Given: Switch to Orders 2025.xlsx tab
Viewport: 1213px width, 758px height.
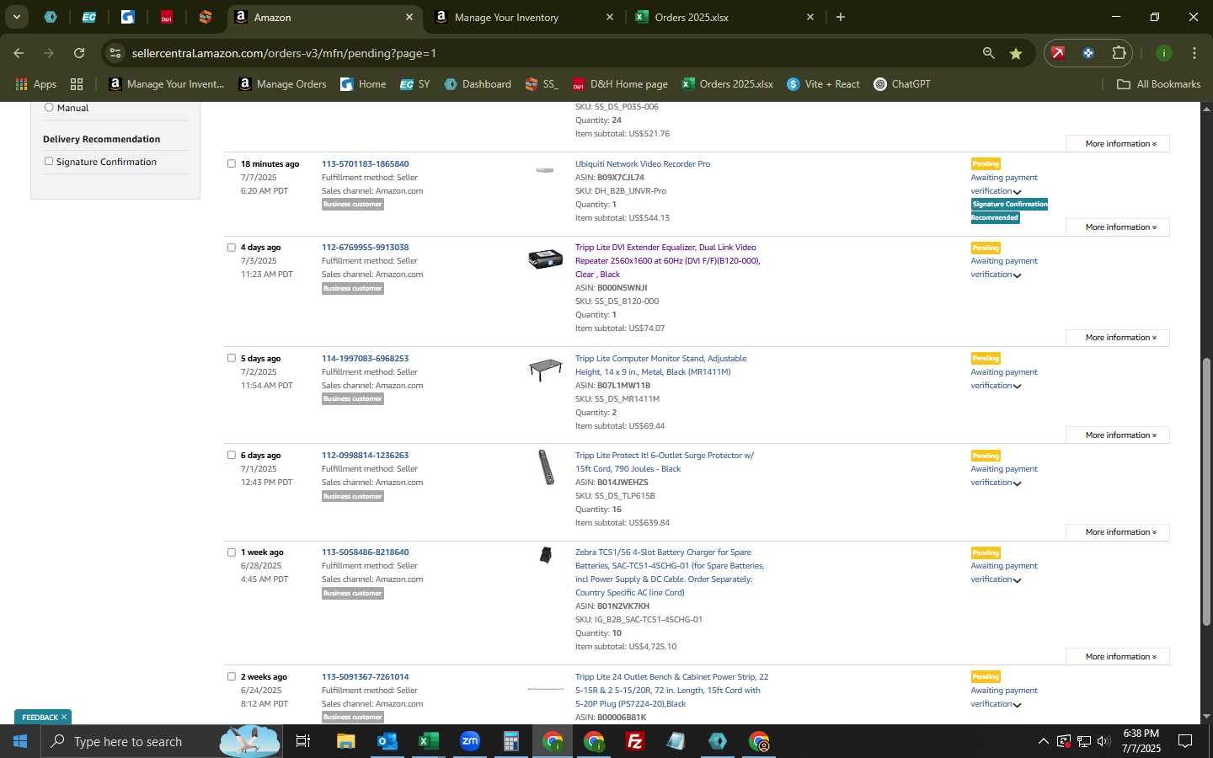Looking at the screenshot, I should click(x=725, y=17).
